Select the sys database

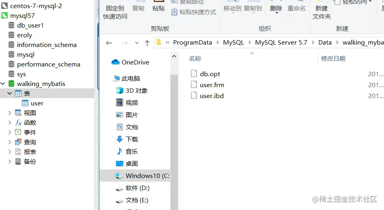(21, 74)
